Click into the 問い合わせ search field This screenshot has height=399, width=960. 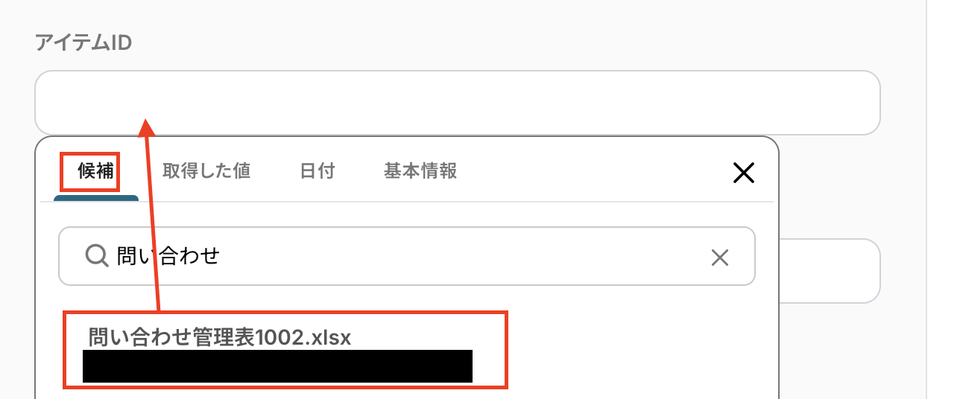click(407, 257)
